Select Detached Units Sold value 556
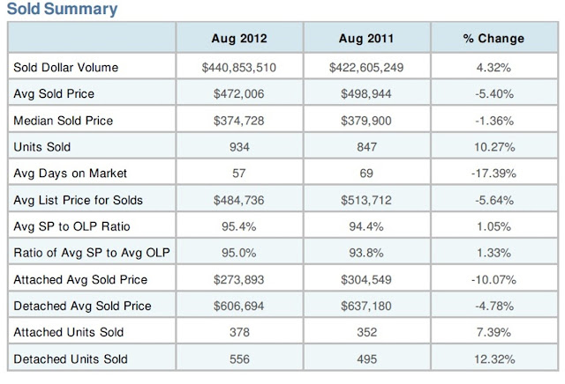This screenshot has width=565, height=384. click(x=239, y=358)
